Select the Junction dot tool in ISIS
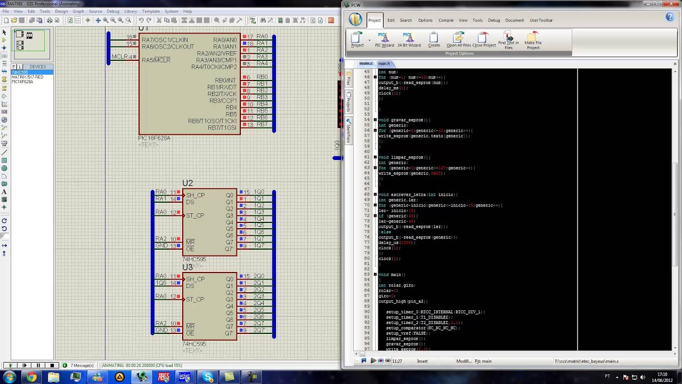 4,48
